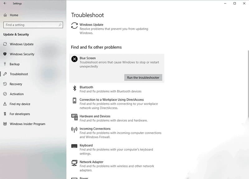Viewport: 249px width, 179px height.
Task: Open Home in Settings sidebar
Action: pyautogui.click(x=14, y=15)
